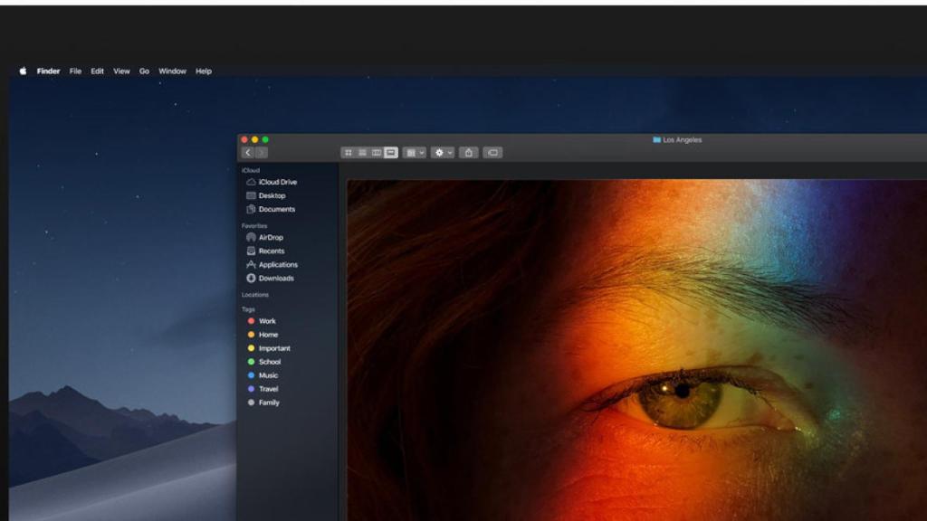927x521 pixels.
Task: Select Downloads in the sidebar
Action: click(x=276, y=278)
